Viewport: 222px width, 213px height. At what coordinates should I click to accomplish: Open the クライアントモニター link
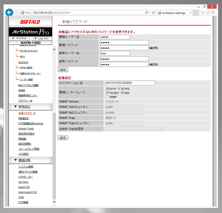click(29, 51)
